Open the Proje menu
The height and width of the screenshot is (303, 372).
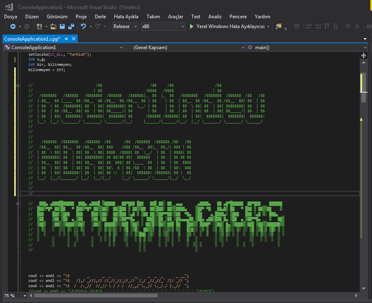[x=81, y=17]
